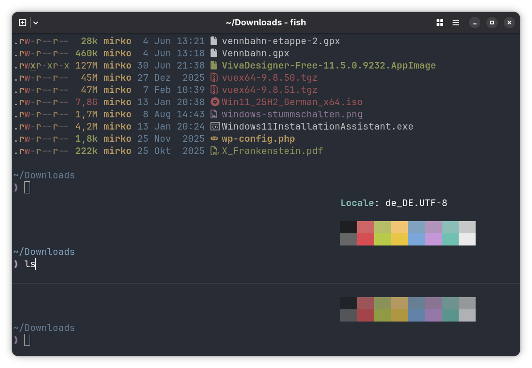
Task: Focus the top pane empty prompt
Action: (x=27, y=187)
